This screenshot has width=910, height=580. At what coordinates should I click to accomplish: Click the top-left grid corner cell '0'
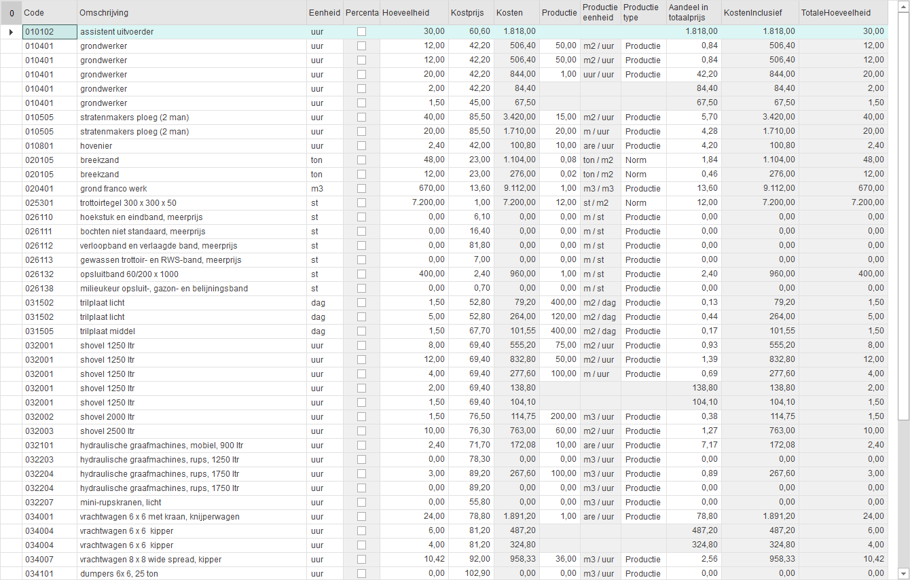pos(11,13)
